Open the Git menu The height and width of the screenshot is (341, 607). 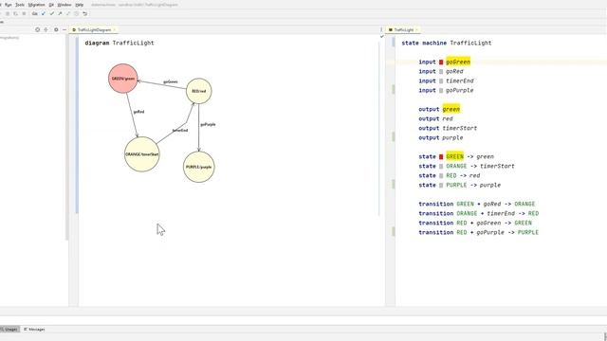(51, 5)
